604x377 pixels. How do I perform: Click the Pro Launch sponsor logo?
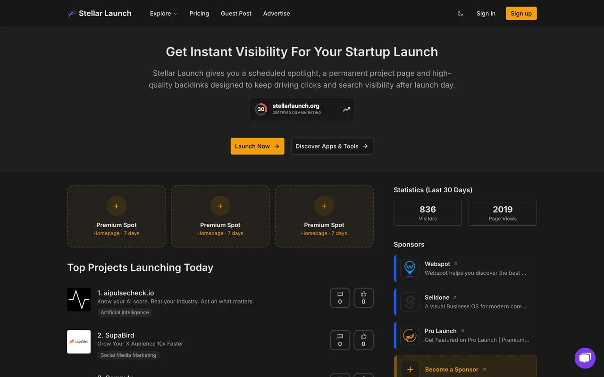coord(410,336)
